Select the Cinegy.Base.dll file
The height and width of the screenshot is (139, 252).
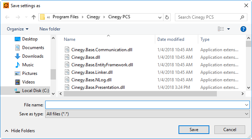coord(86,57)
